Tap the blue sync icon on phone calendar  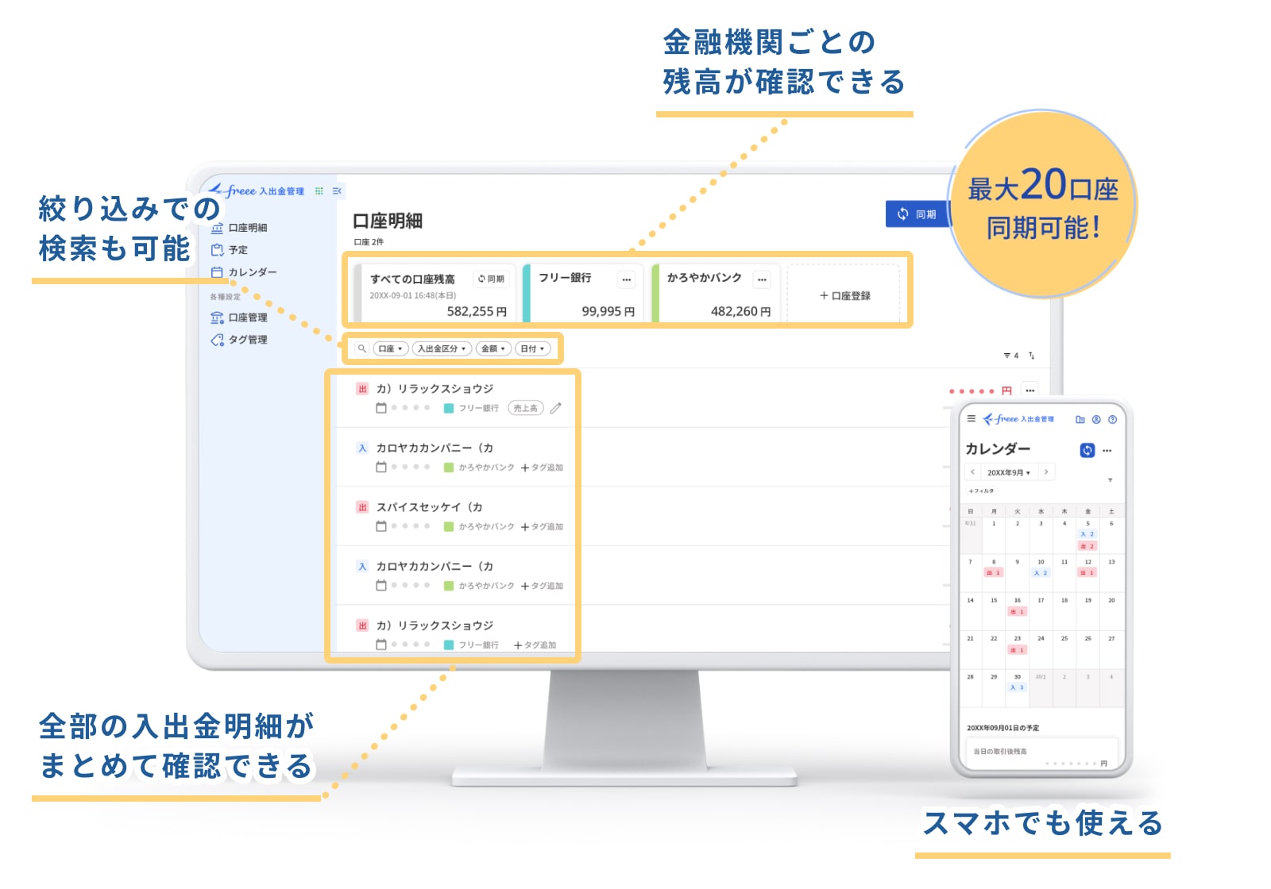pos(1087,450)
